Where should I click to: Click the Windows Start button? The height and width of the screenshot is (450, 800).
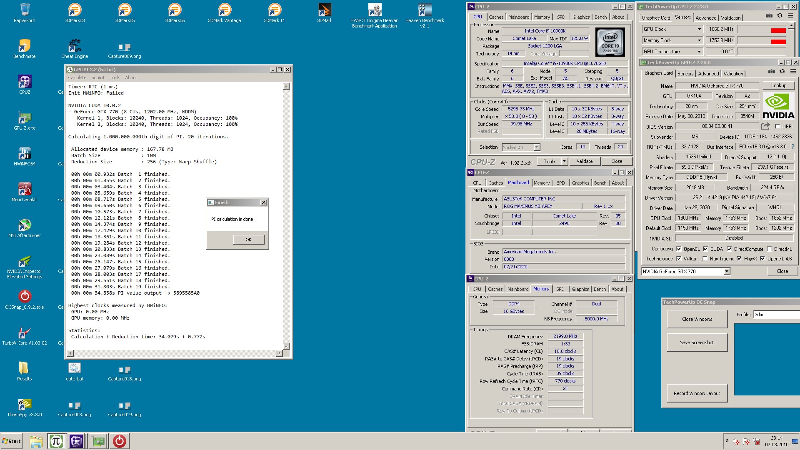click(11, 441)
